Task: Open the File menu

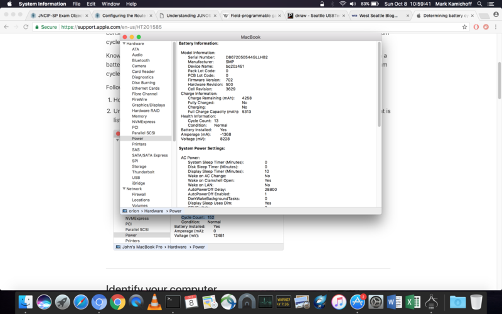Action: (77, 4)
